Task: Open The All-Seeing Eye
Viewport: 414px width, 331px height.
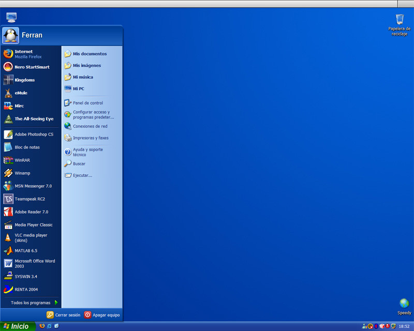Action: point(31,118)
